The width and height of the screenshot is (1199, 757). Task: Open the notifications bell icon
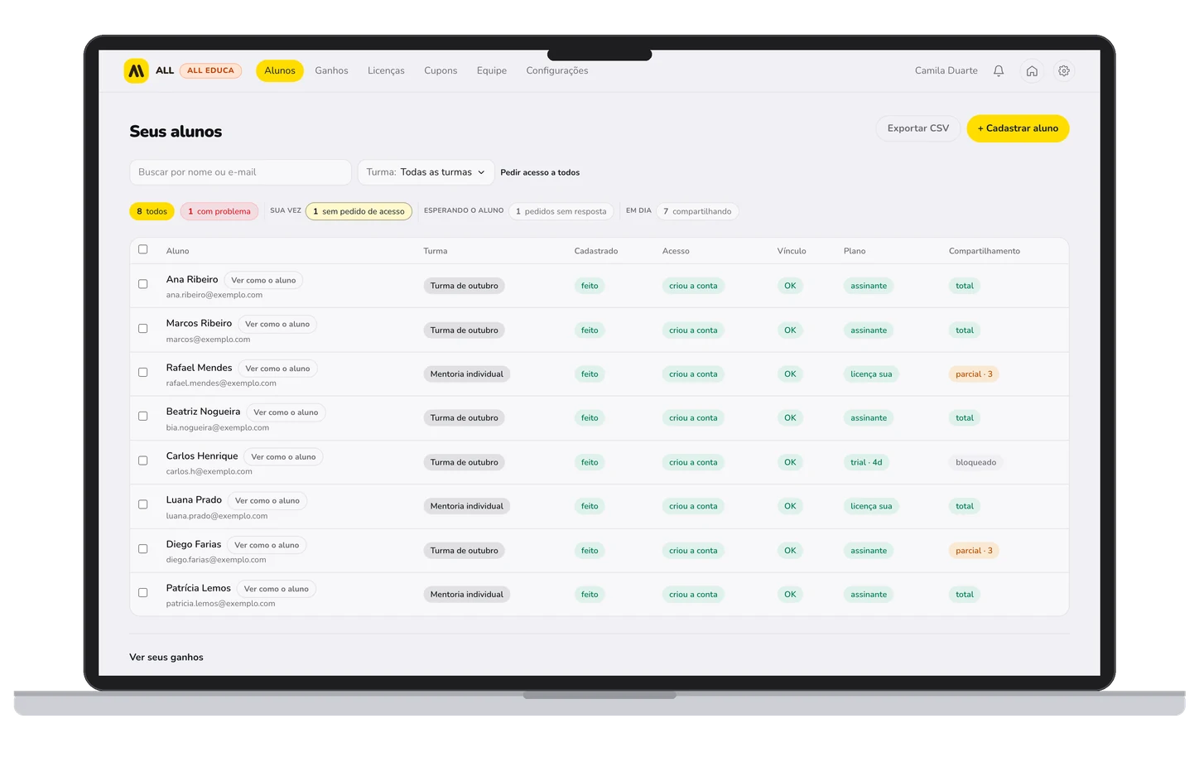tap(999, 70)
